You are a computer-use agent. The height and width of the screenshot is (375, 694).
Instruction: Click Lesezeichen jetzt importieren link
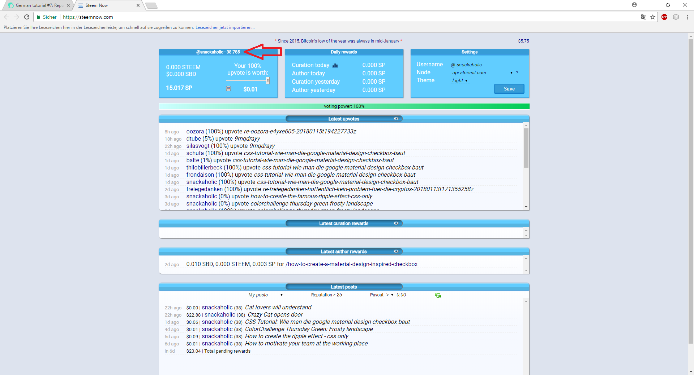(x=225, y=27)
